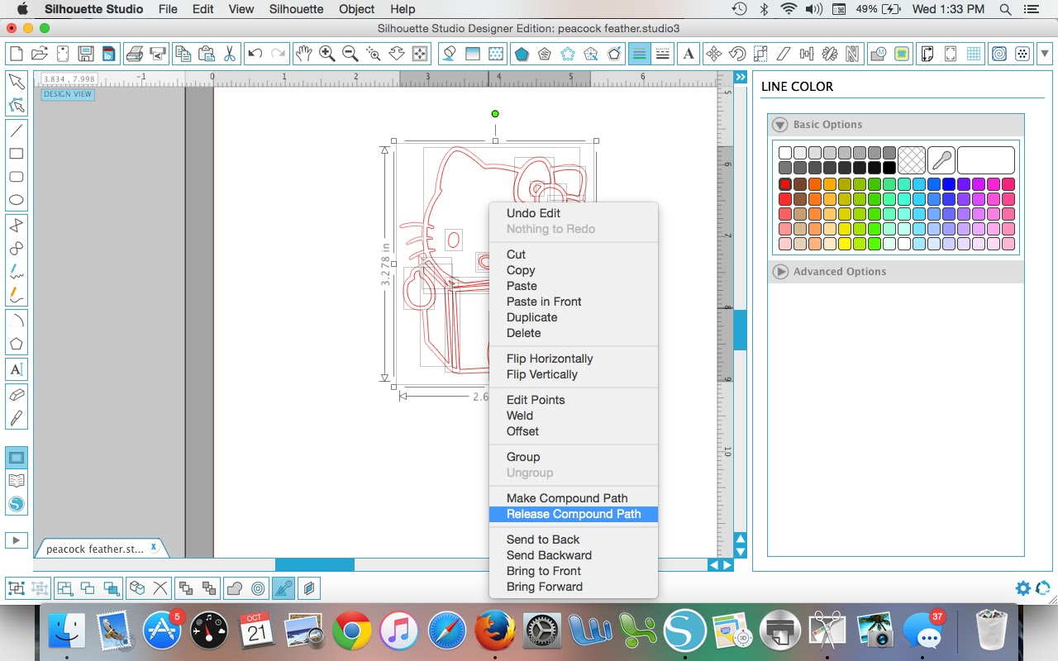
Task: Open the Text Style 'A' icon
Action: (689, 54)
